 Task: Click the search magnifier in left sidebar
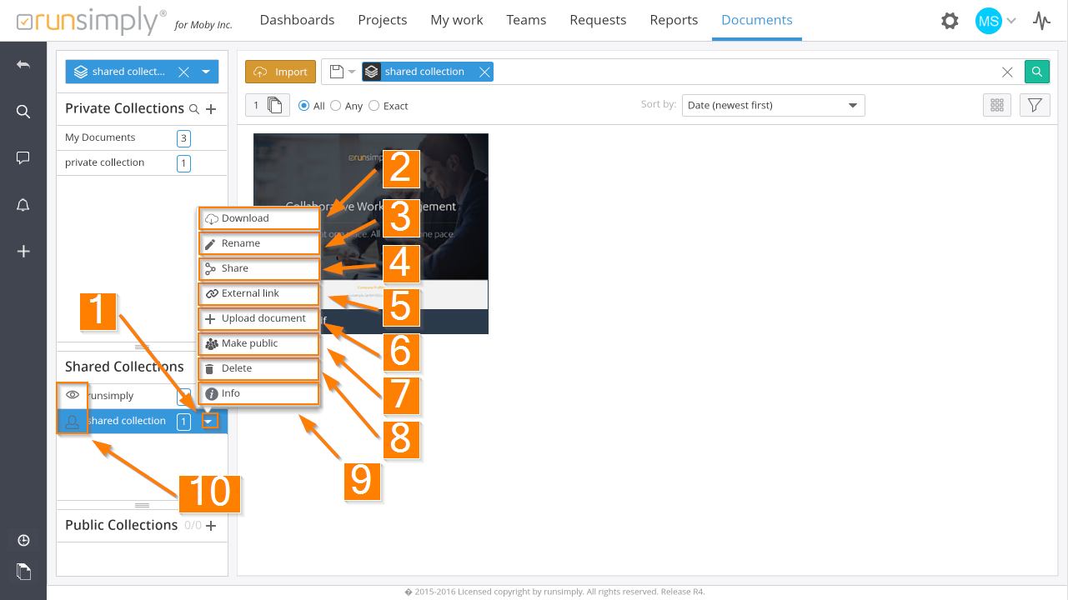pos(23,112)
